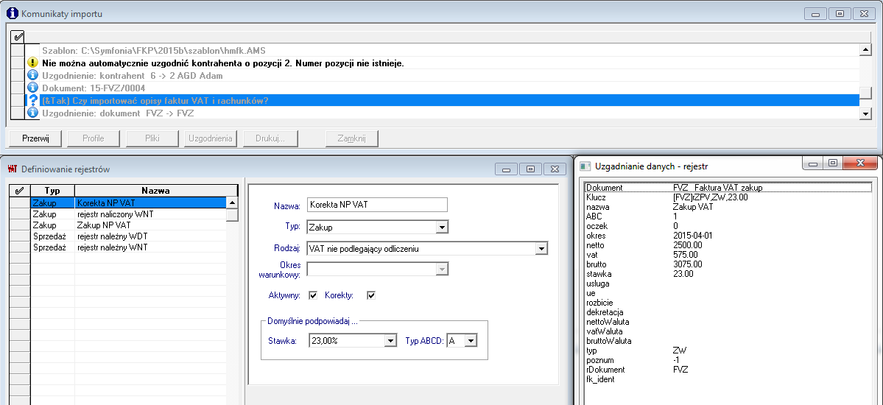Click the Nazwa input field 'Korekta NP VAT'
This screenshot has width=883, height=405.
click(377, 205)
